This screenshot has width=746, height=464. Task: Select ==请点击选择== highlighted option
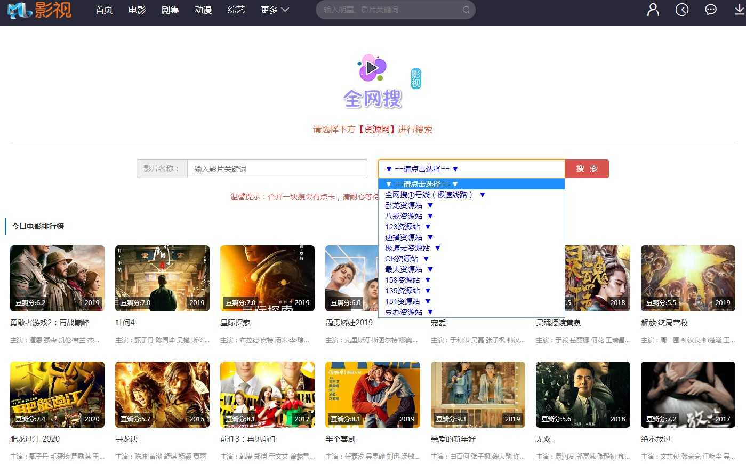pos(471,184)
